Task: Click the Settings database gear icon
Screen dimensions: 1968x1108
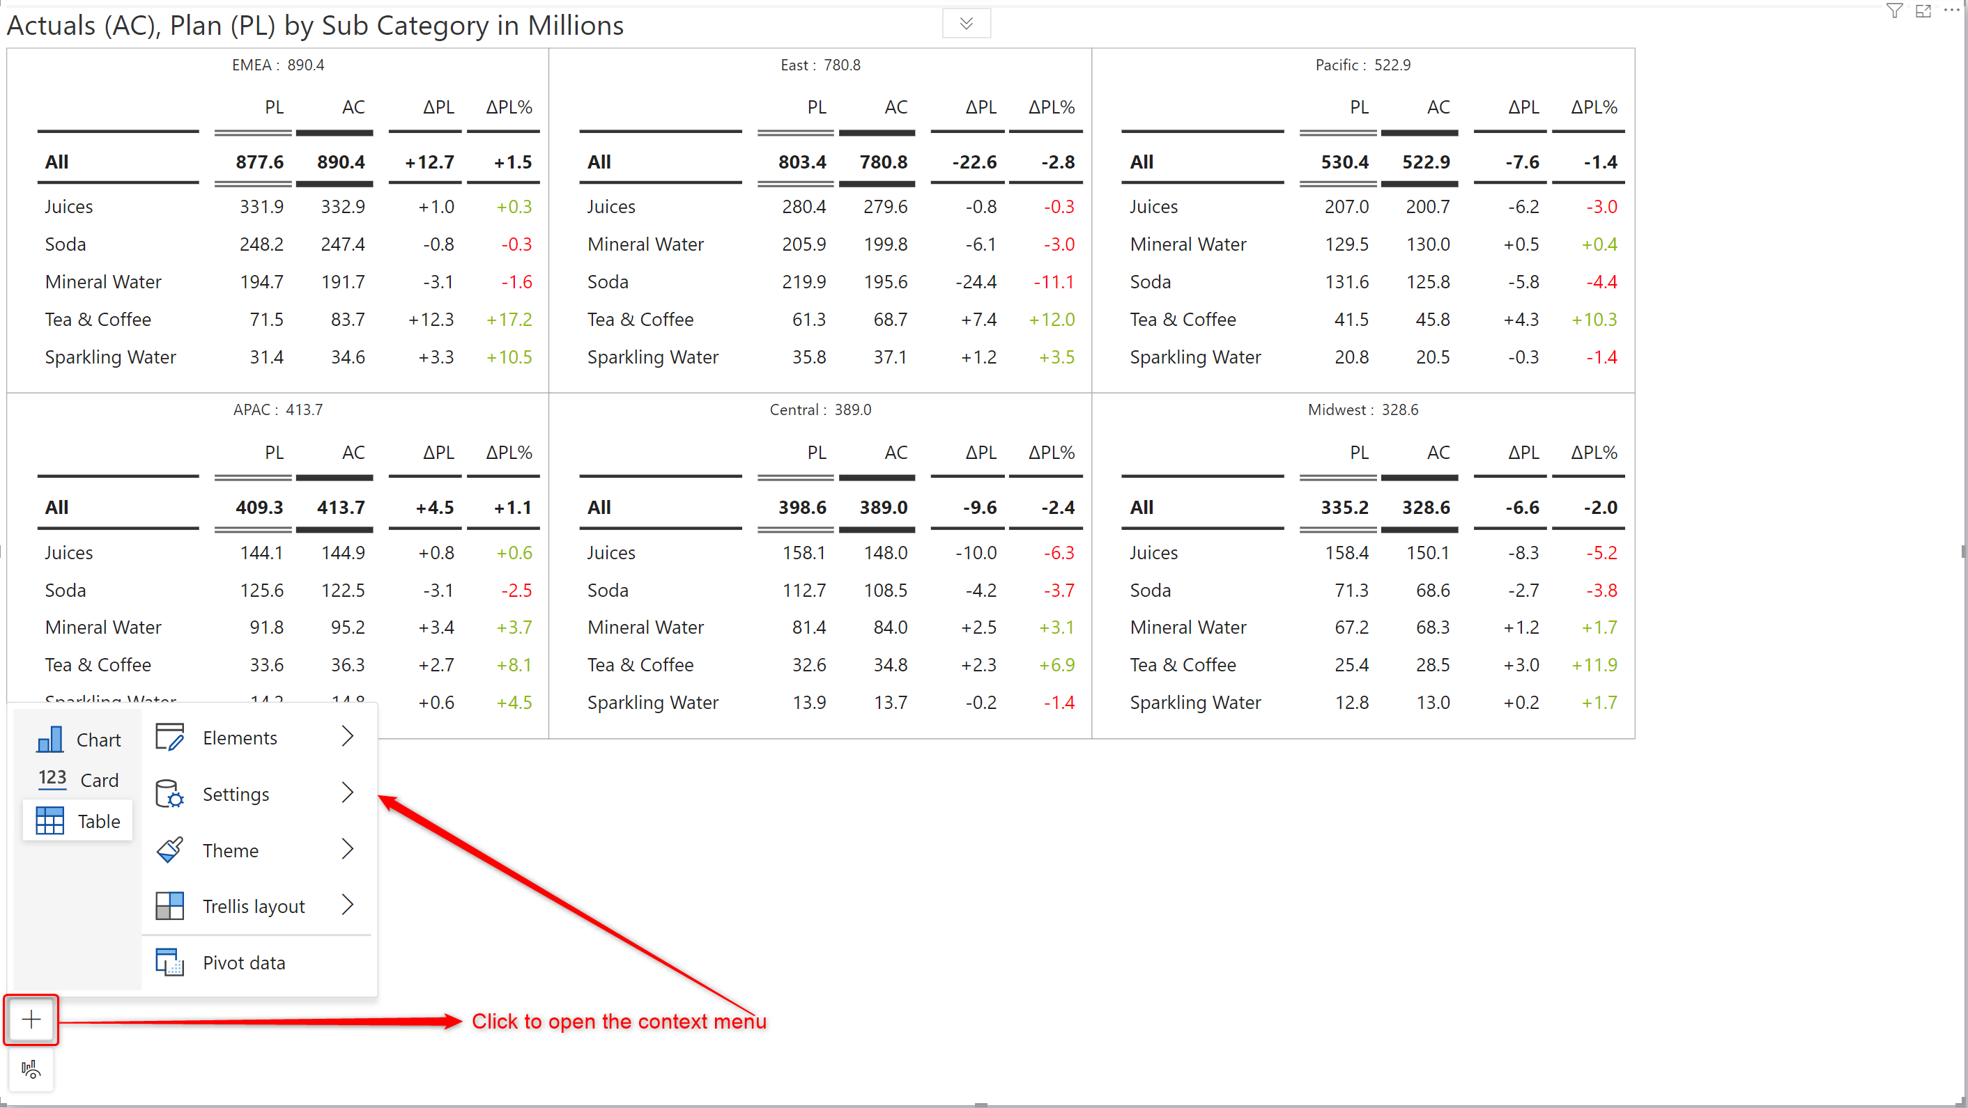Action: (x=169, y=794)
